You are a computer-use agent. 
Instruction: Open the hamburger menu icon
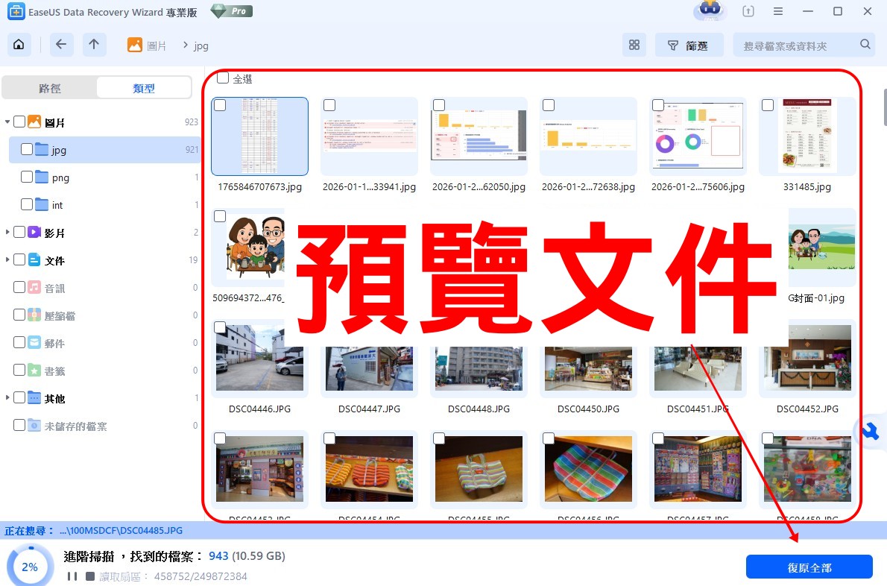coord(778,11)
